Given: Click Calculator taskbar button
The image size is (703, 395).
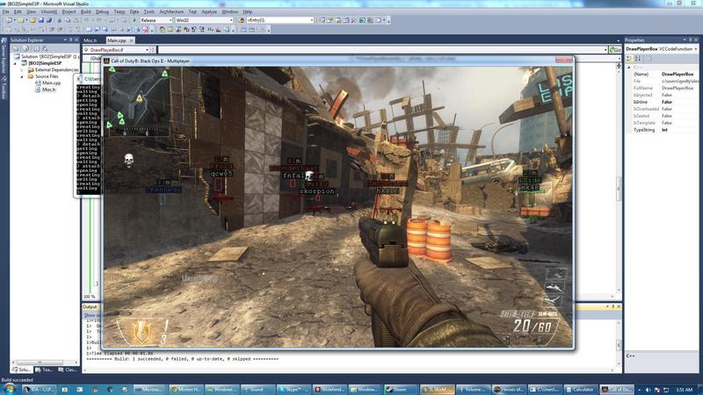Looking at the screenshot, I should [581, 390].
